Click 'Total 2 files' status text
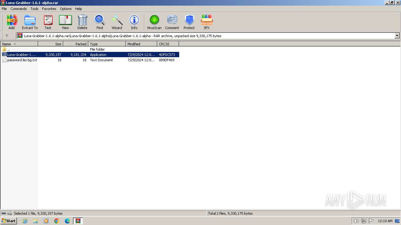Screen dimensions: 401x225 click(x=231, y=213)
